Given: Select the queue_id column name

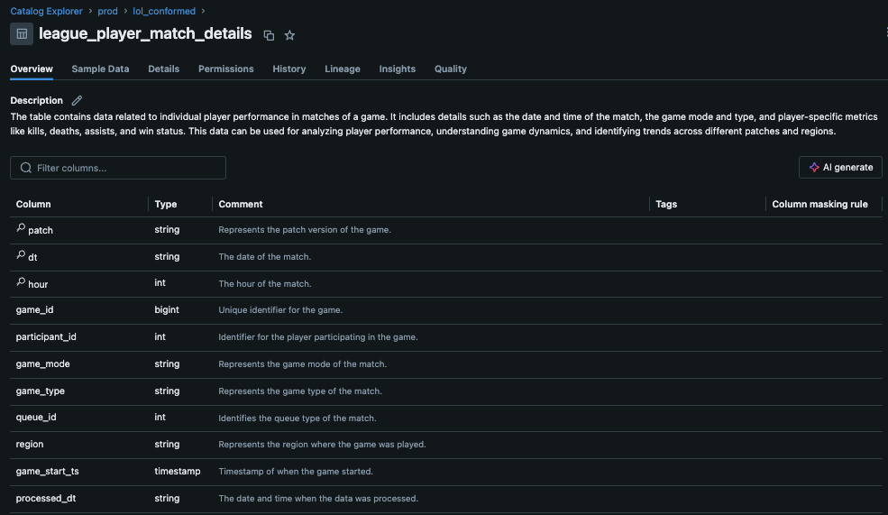Looking at the screenshot, I should pyautogui.click(x=36, y=417).
